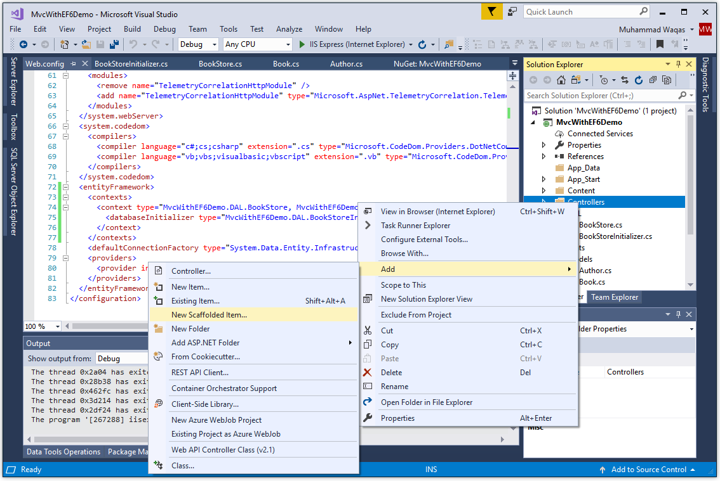Start IIS Express with green play icon
Viewport: 720px width, 481px height.
302,44
